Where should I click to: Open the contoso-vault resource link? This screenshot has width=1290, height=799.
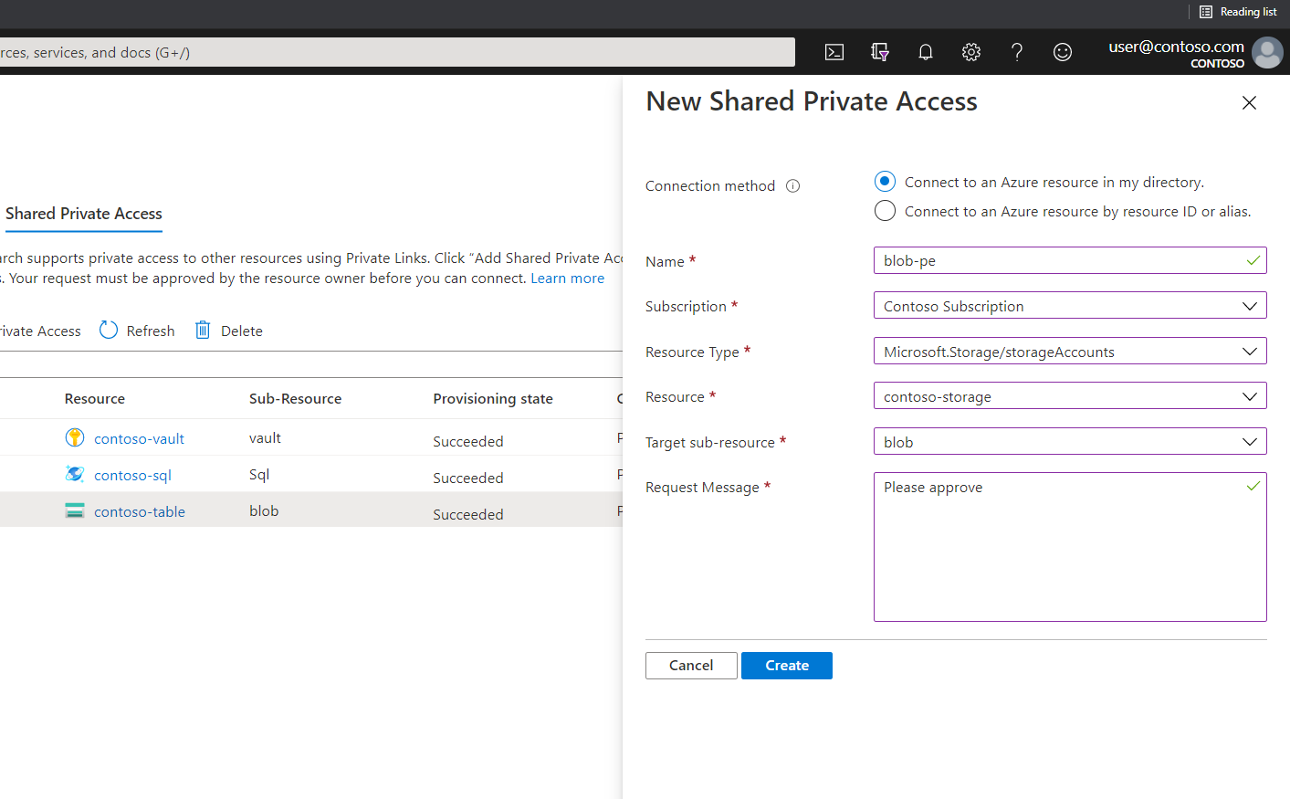click(x=139, y=439)
